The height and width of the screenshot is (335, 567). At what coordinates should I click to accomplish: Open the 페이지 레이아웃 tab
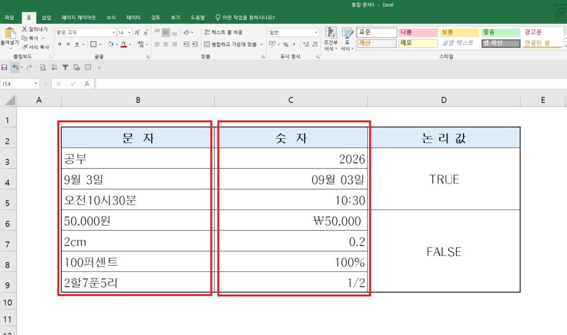coord(79,17)
